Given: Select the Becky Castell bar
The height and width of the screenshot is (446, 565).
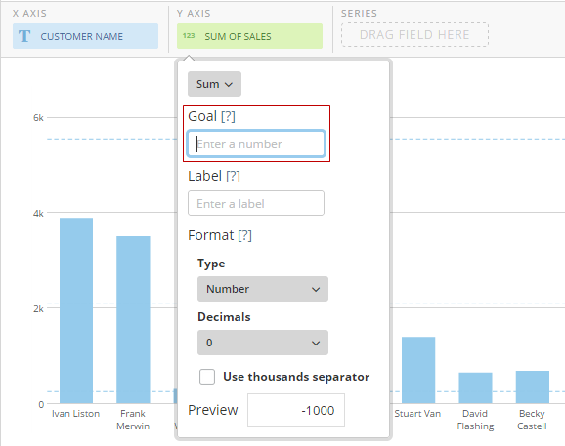Looking at the screenshot, I should 532,387.
